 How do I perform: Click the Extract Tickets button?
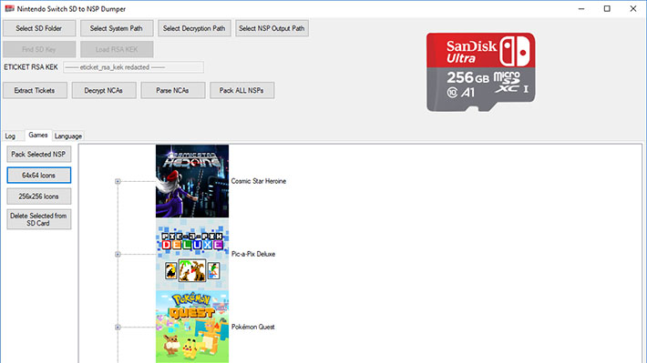[35, 90]
